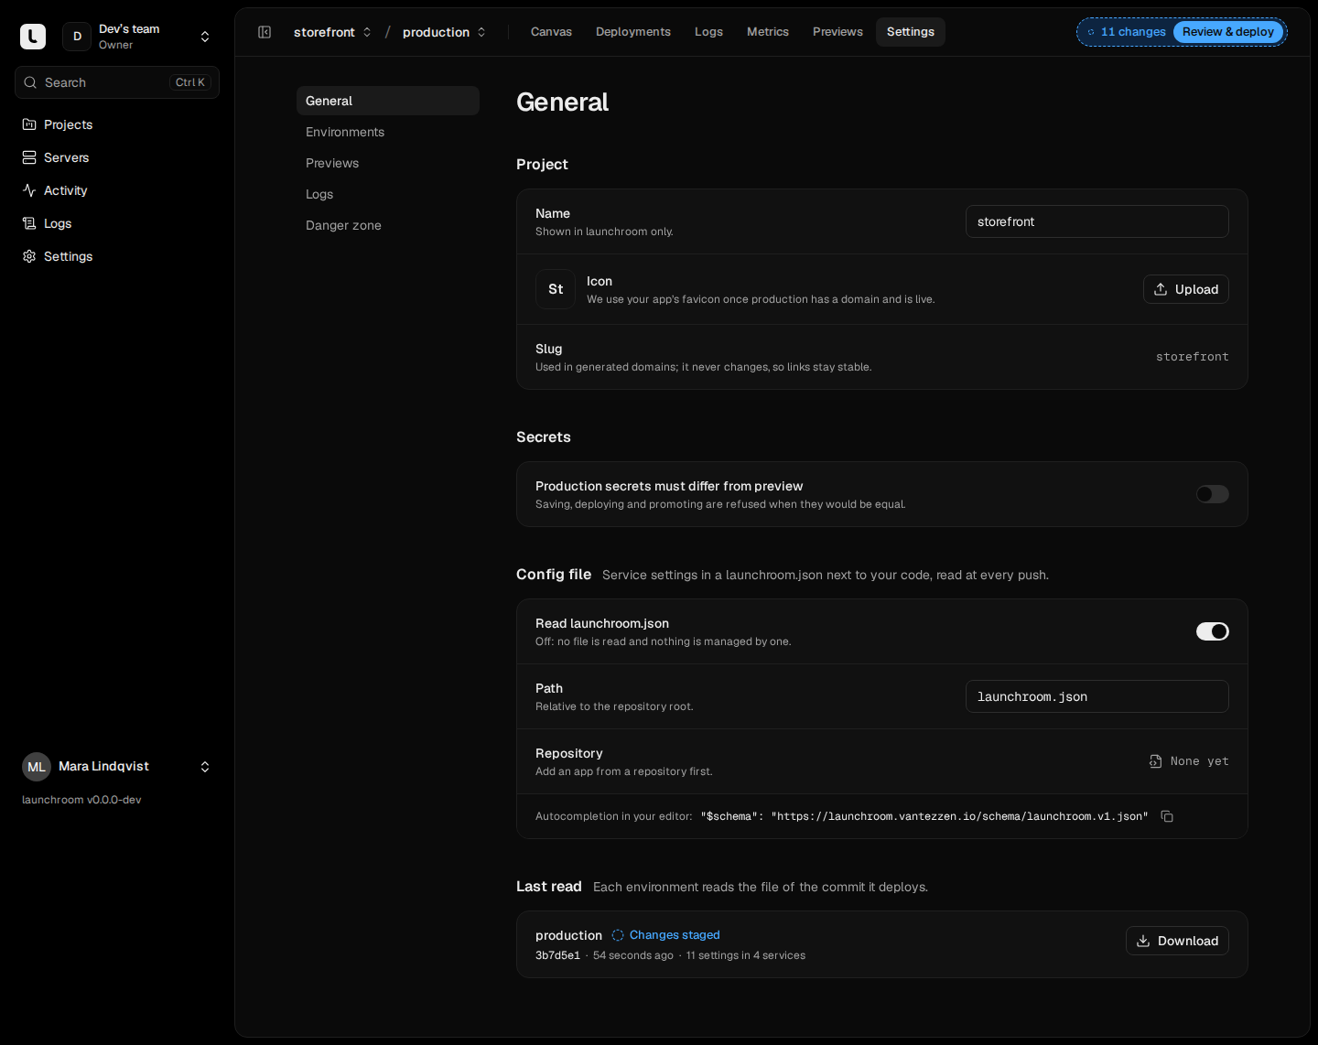The image size is (1318, 1045).
Task: Open Danger zone settings section
Action: coord(388,225)
